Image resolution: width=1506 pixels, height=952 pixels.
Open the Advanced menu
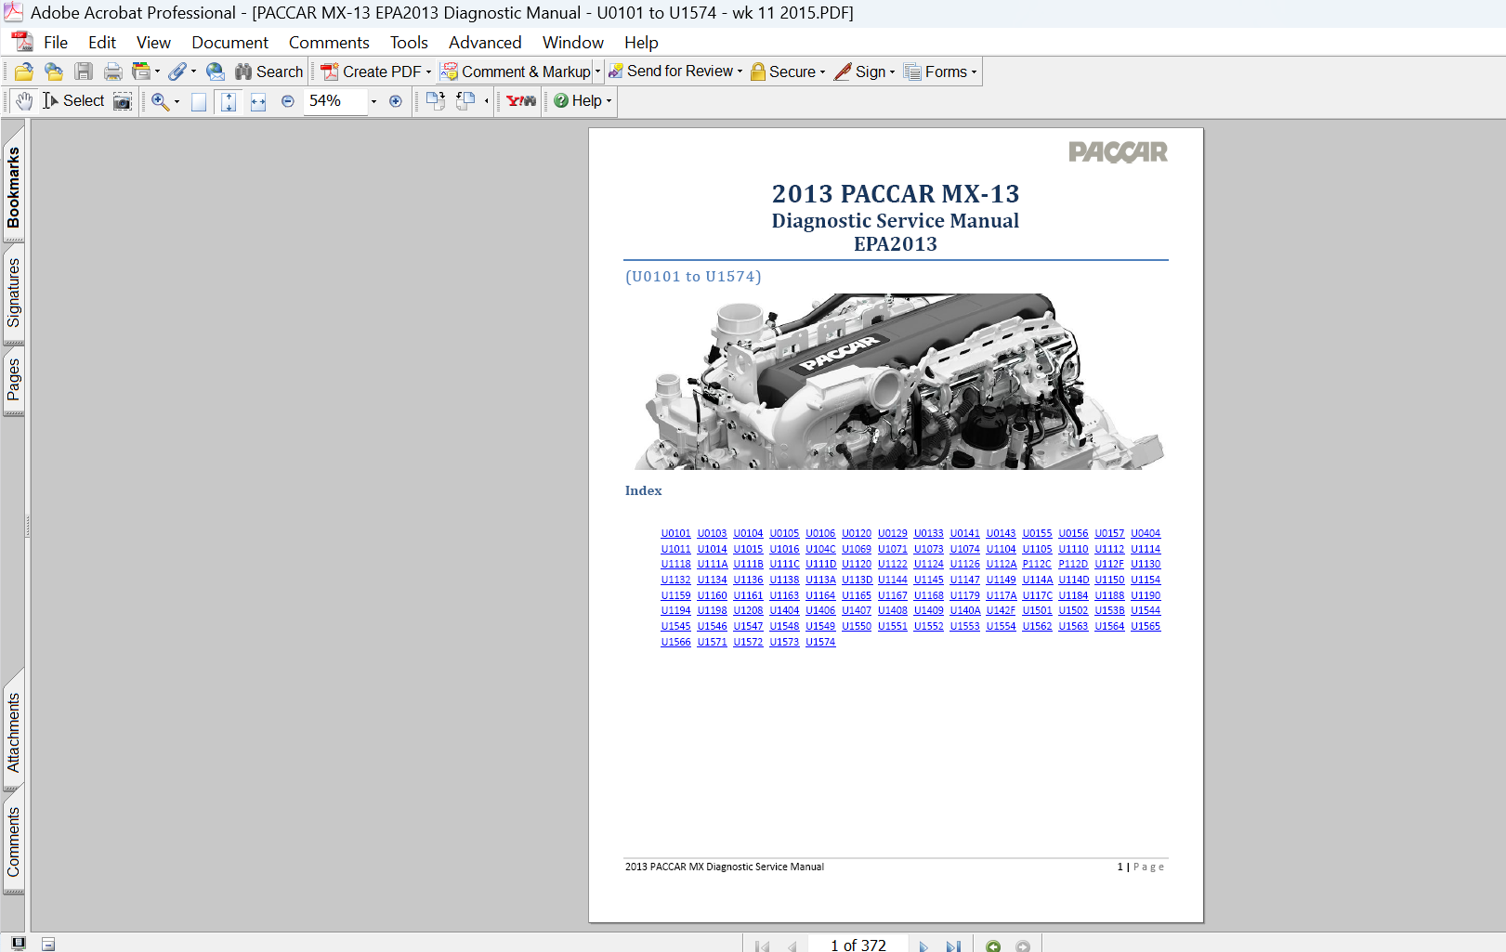click(485, 43)
